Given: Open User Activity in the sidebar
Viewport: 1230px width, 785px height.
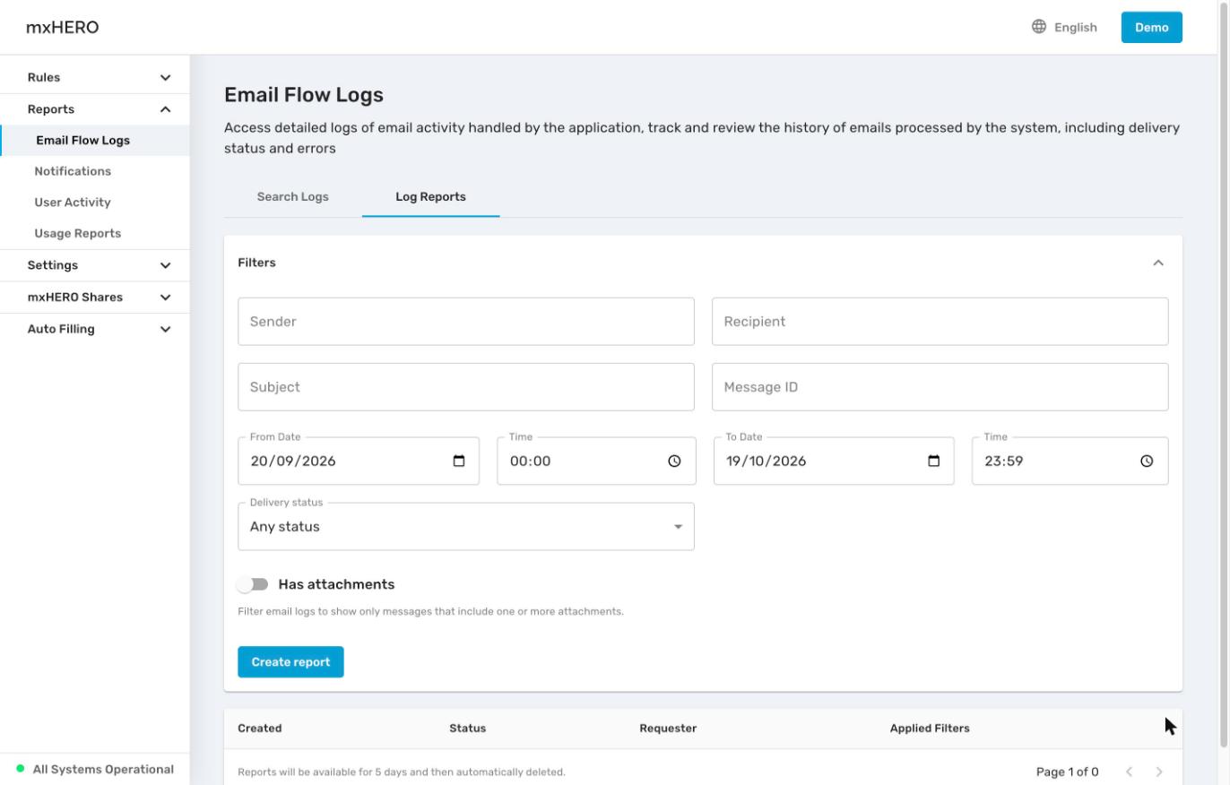Looking at the screenshot, I should point(95,203).
